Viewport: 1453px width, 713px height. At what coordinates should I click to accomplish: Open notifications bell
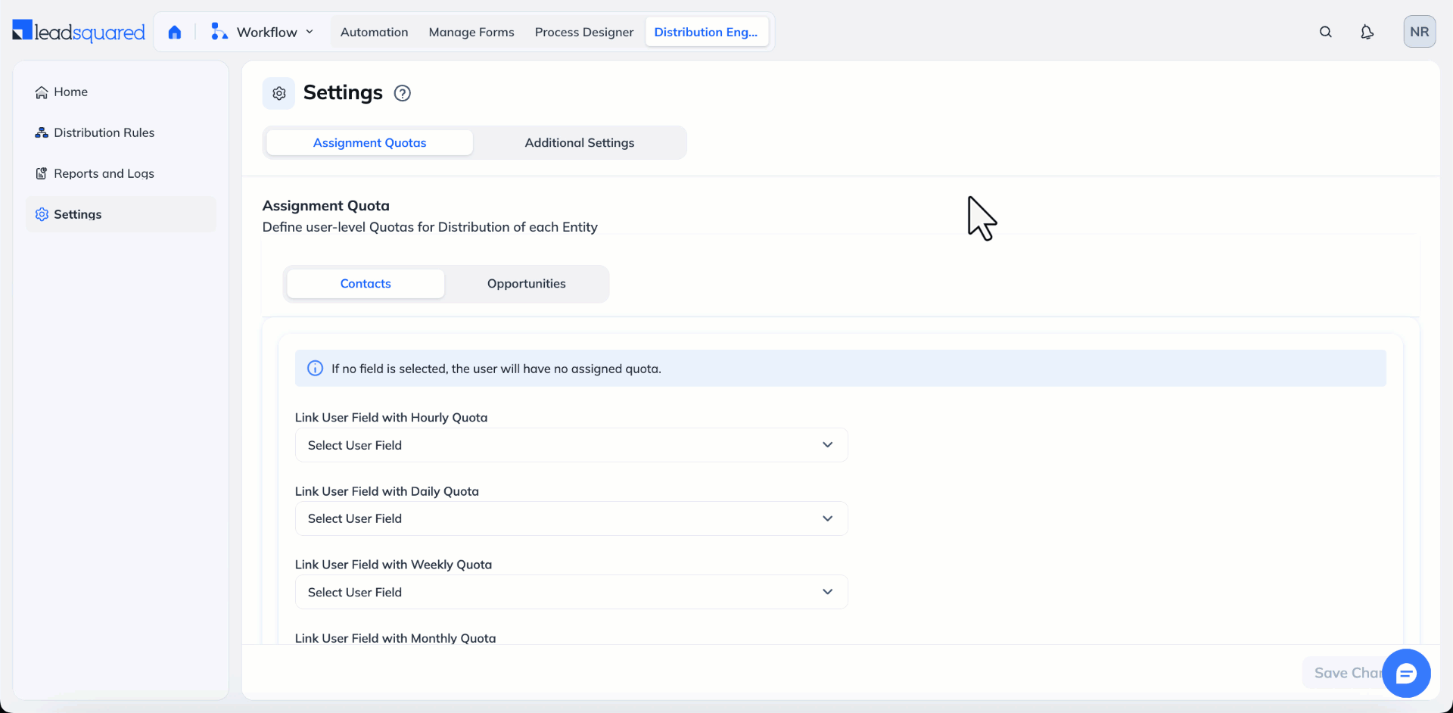(1367, 32)
